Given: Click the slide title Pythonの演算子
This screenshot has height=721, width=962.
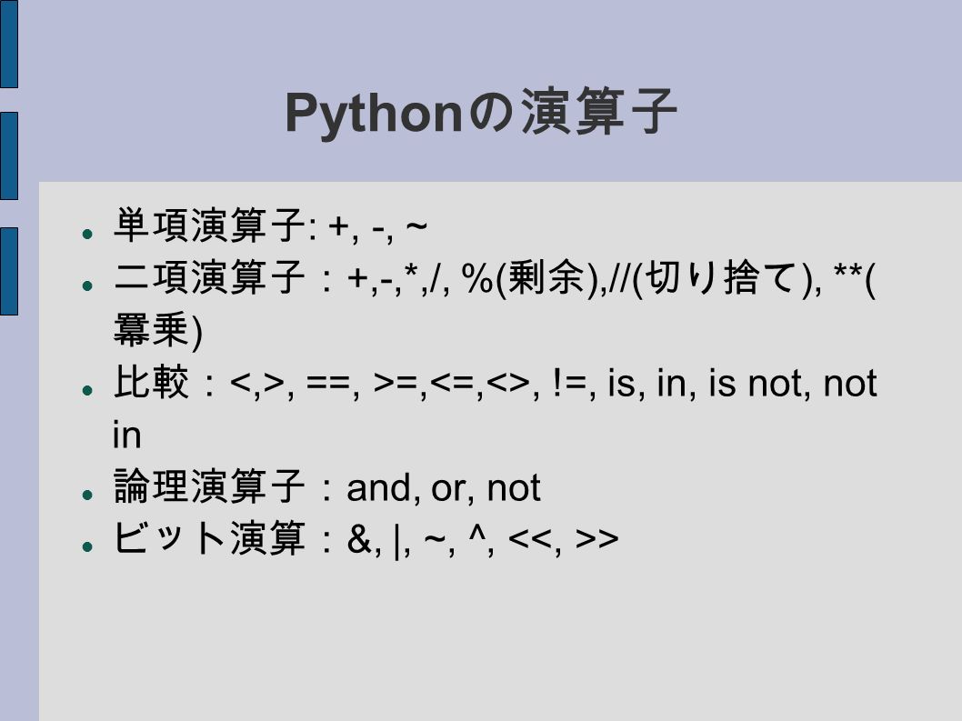Looking at the screenshot, I should (481, 113).
